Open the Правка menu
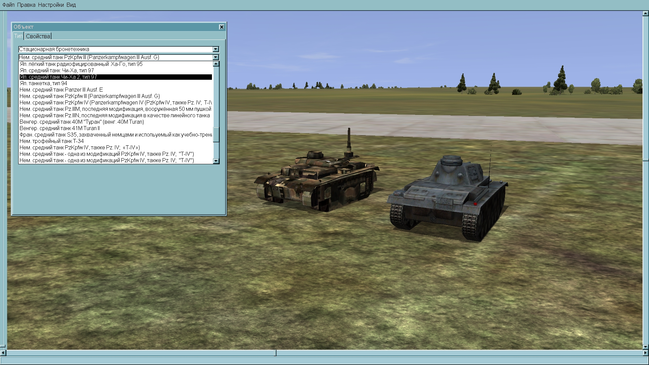 [x=26, y=5]
